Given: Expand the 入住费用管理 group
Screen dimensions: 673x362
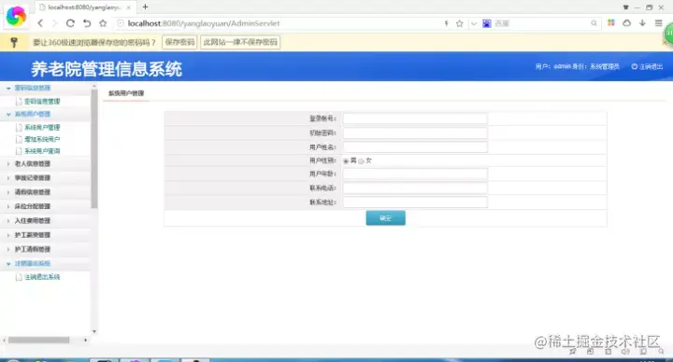Looking at the screenshot, I should [32, 220].
